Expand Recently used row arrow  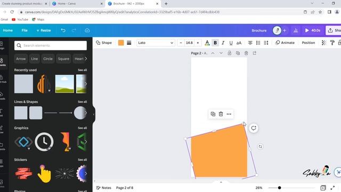86,84
